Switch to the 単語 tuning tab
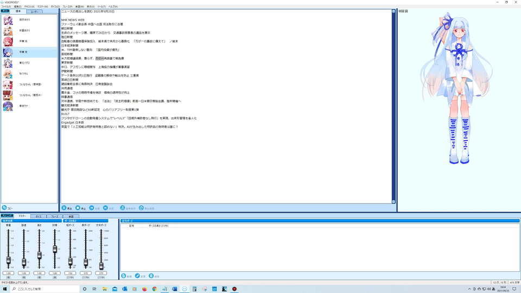 (x=71, y=216)
